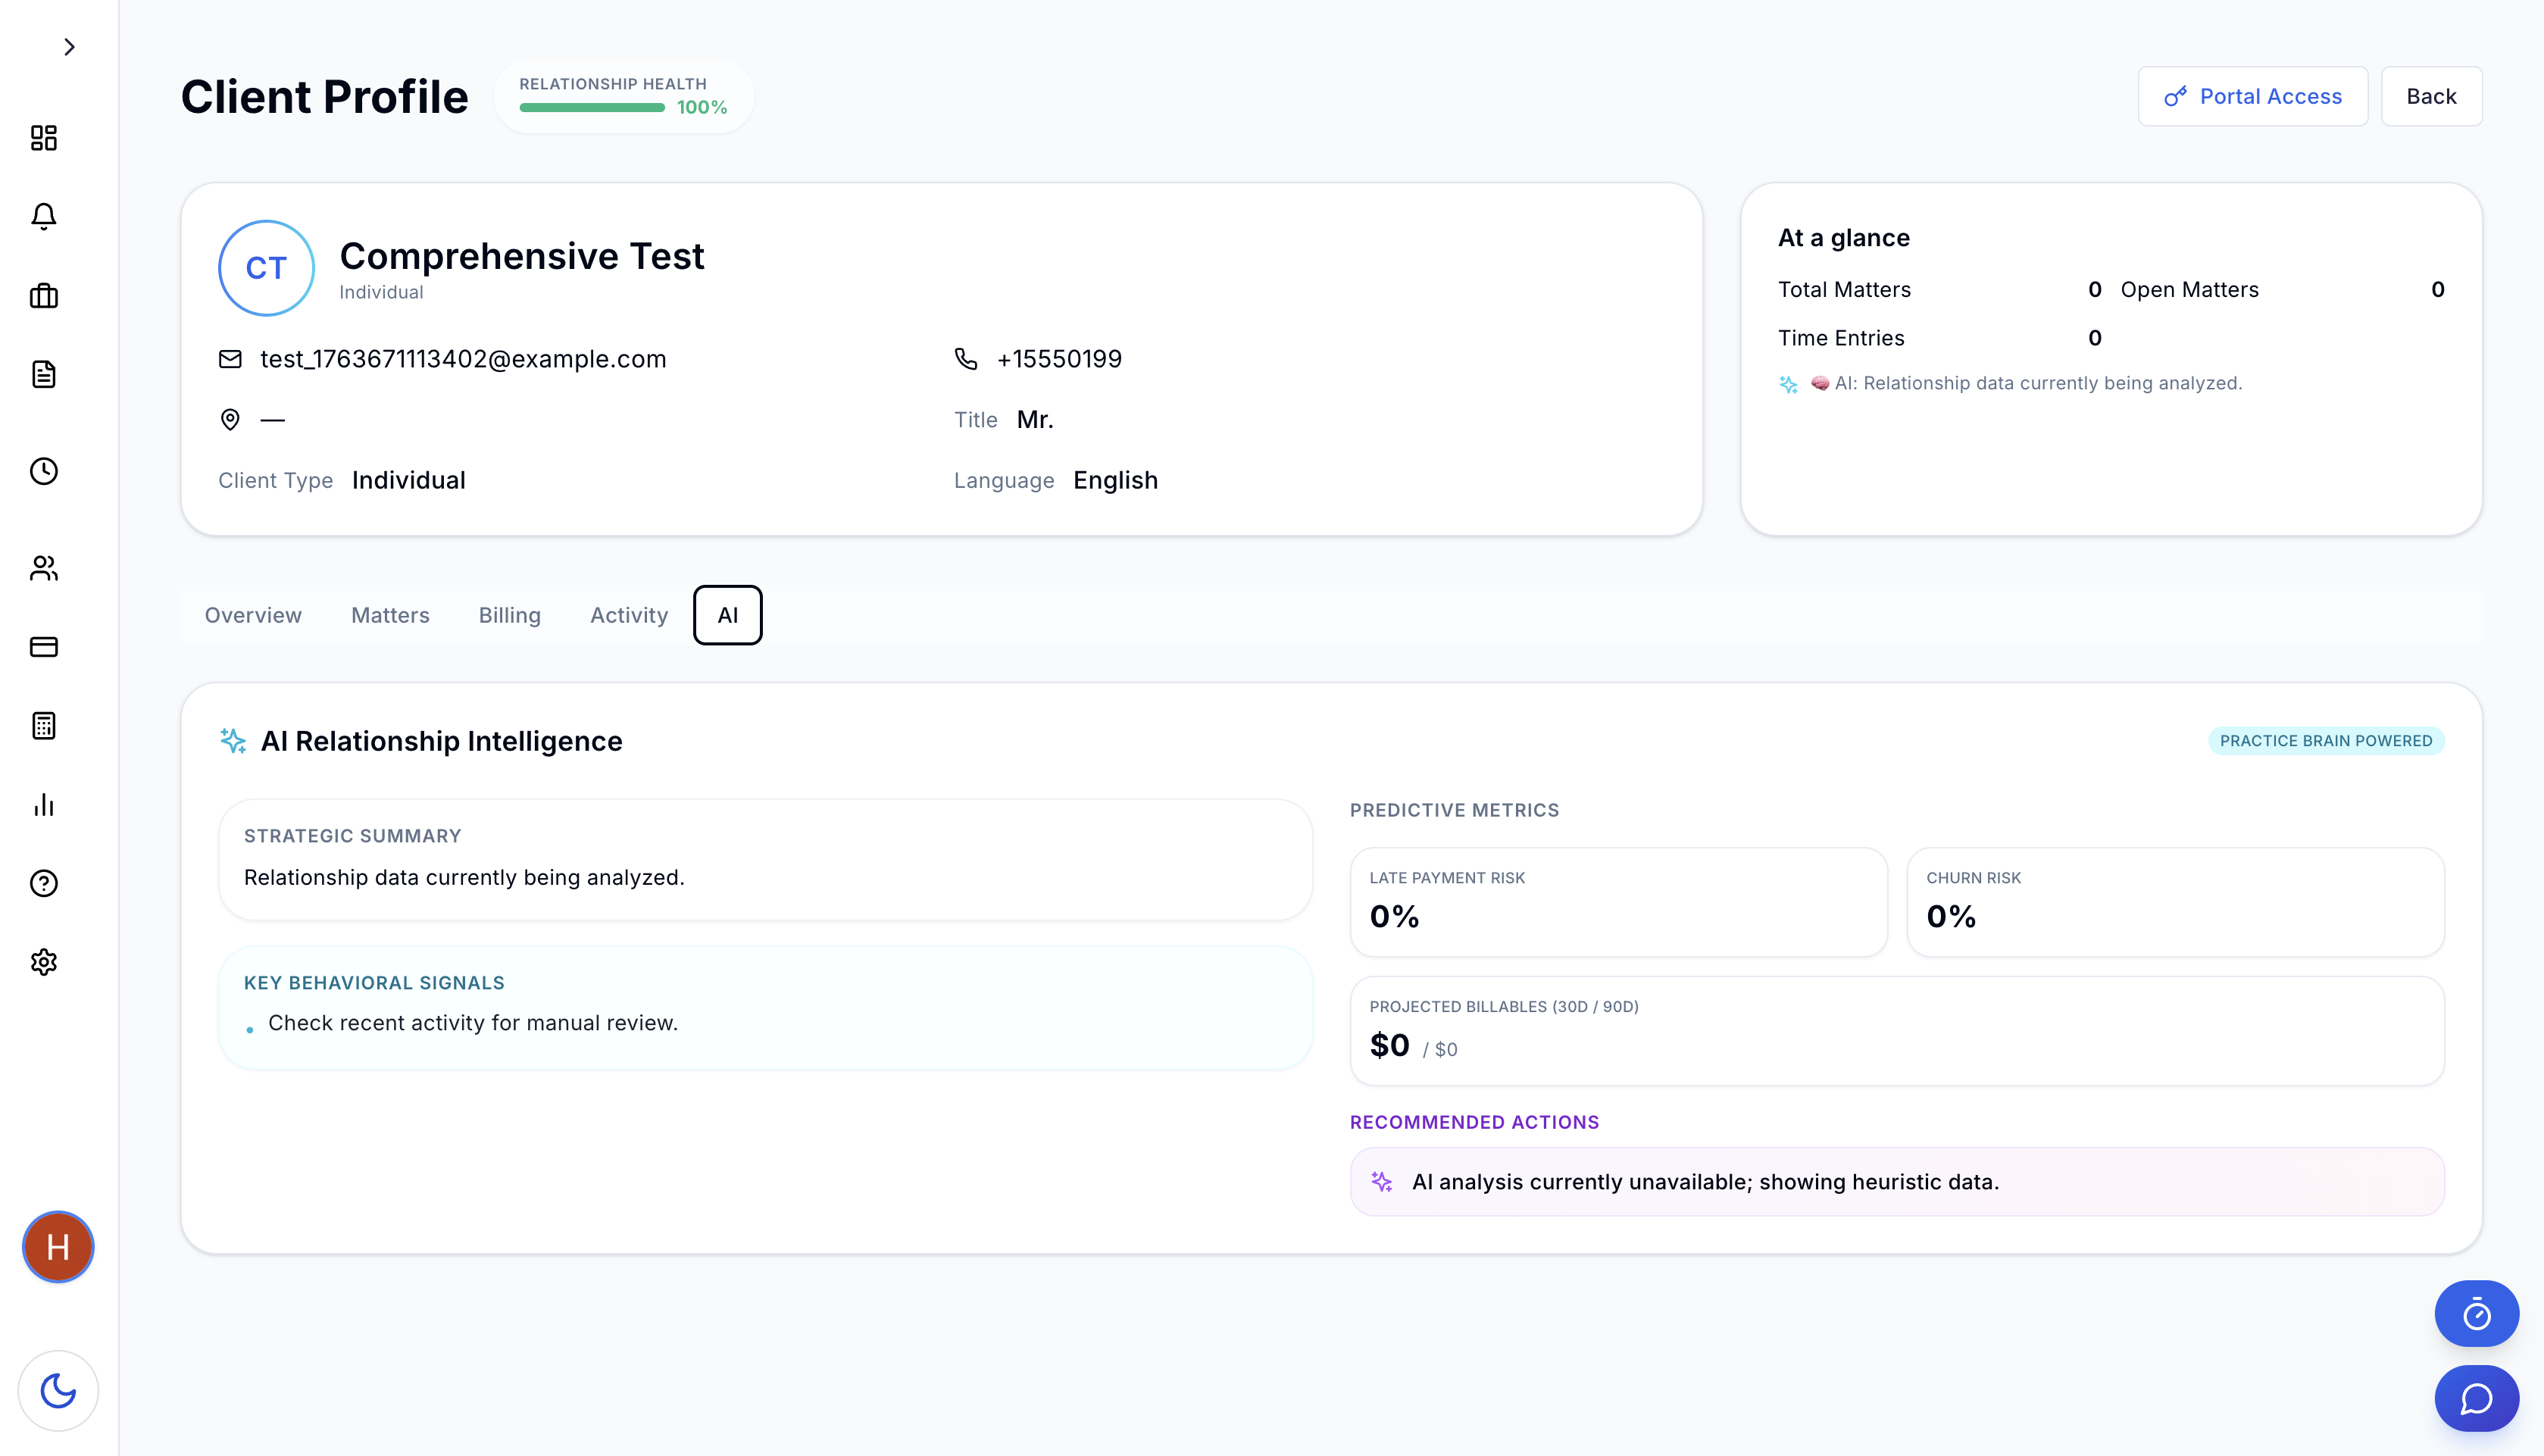The width and height of the screenshot is (2544, 1456).
Task: Click the Churn Risk card
Action: point(2175,902)
